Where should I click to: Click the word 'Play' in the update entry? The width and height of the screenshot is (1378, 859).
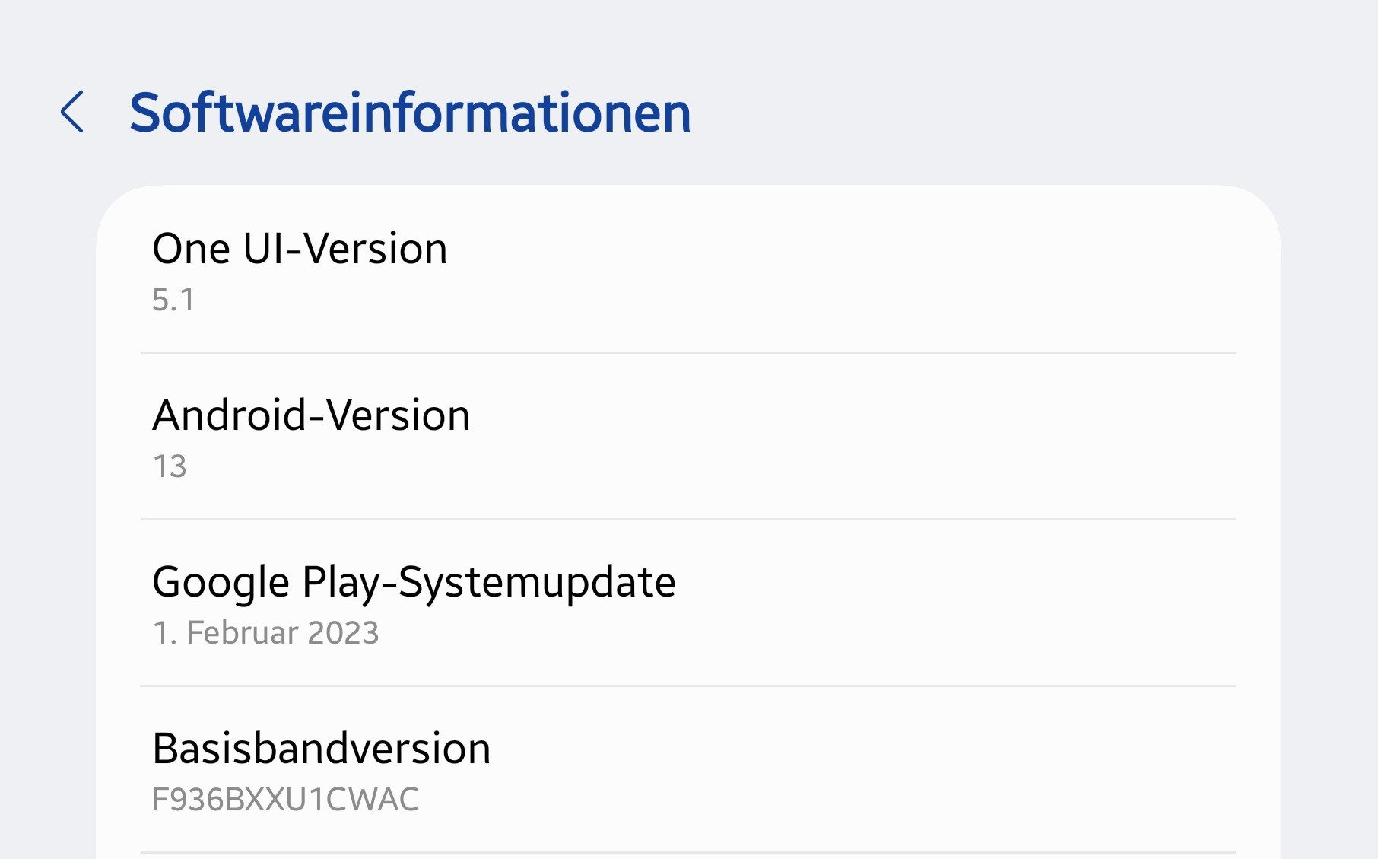[x=340, y=583]
